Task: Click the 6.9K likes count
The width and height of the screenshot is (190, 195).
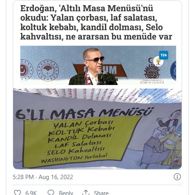Action: pos(31,193)
